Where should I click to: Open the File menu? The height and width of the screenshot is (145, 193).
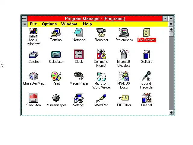pos(33,24)
